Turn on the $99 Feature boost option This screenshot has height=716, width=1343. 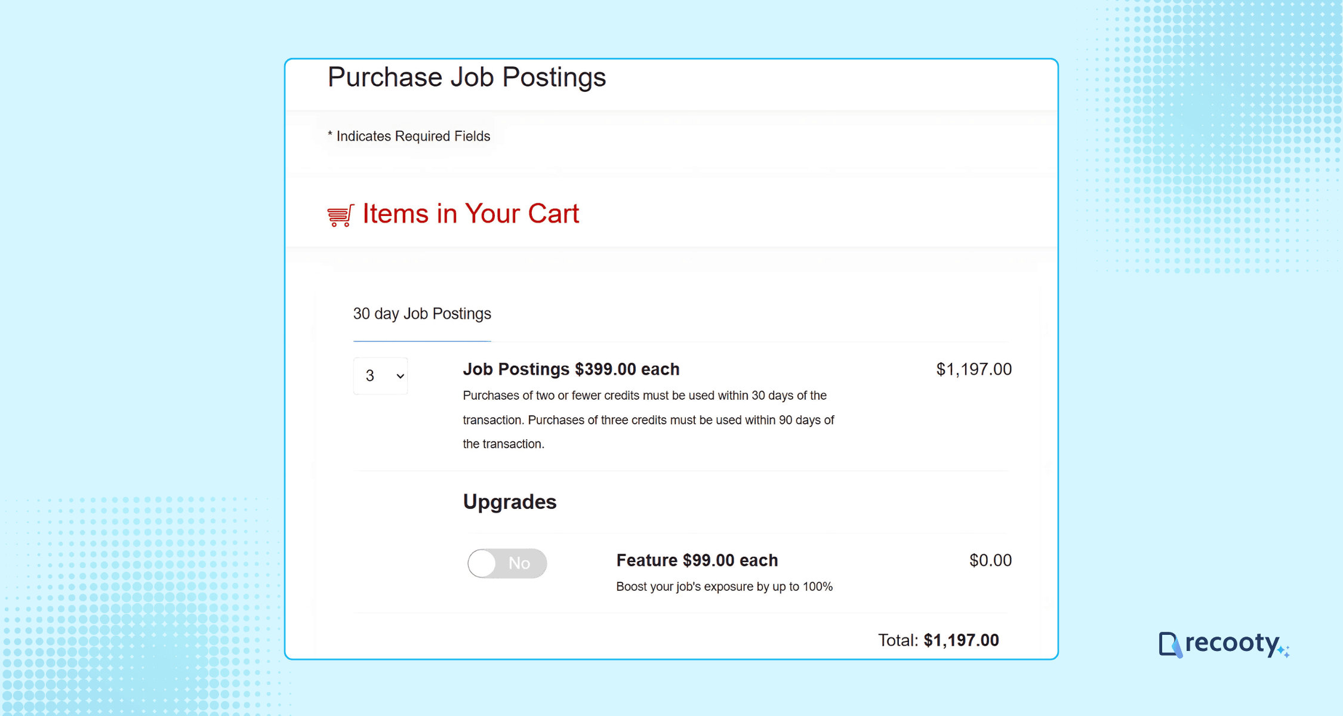(507, 563)
